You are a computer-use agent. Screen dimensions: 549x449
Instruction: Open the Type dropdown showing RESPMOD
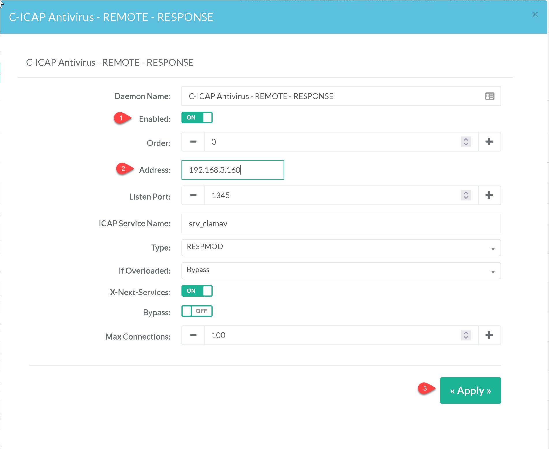pos(341,248)
